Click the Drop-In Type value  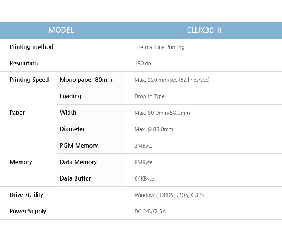(149, 96)
